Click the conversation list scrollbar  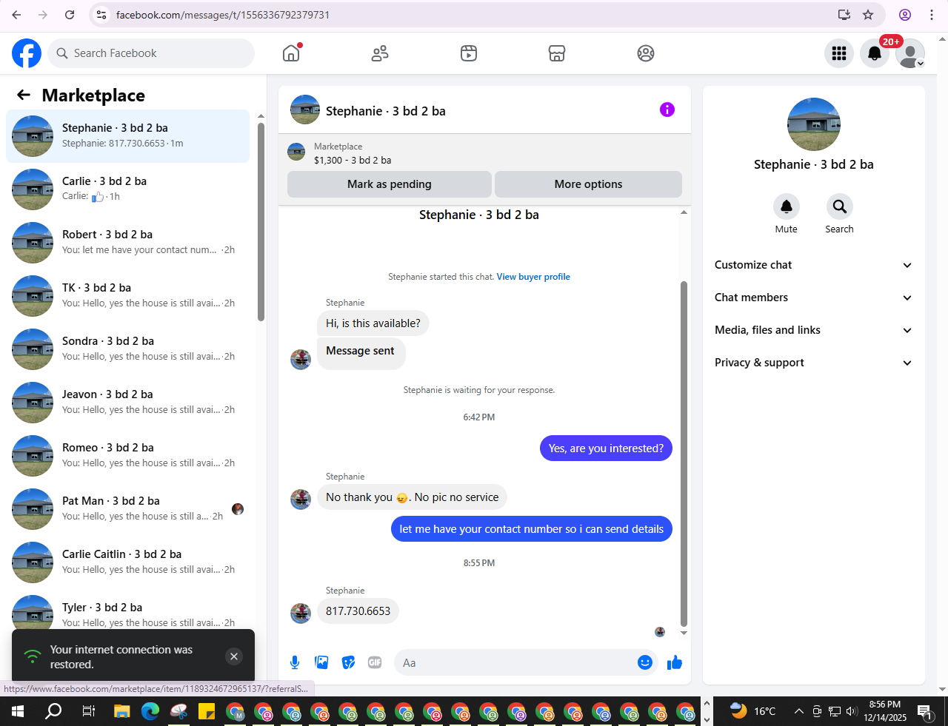[x=261, y=222]
